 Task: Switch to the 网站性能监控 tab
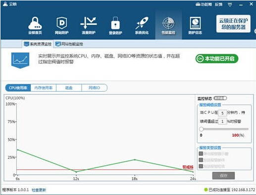69,44
